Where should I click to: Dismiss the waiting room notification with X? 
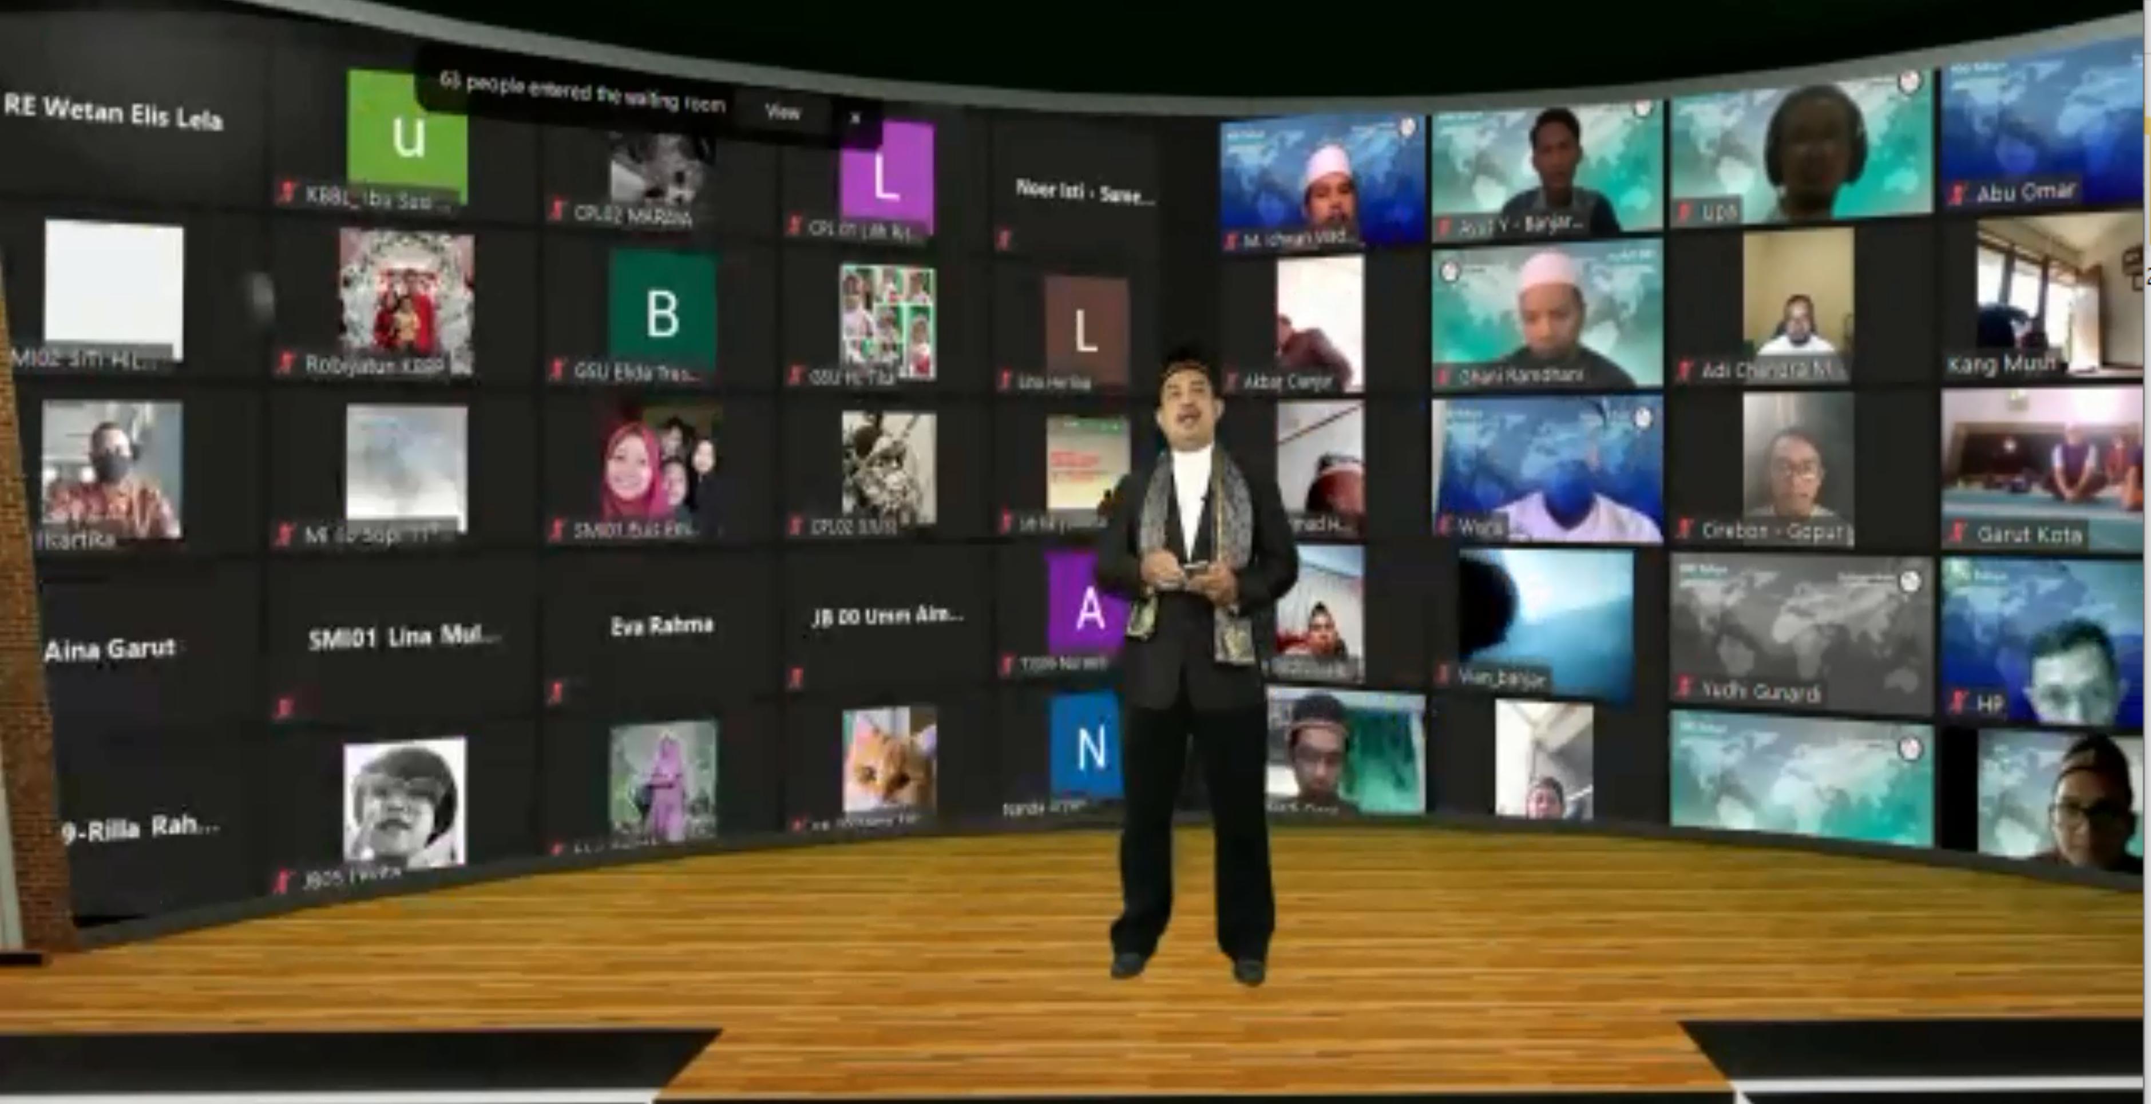tap(855, 118)
